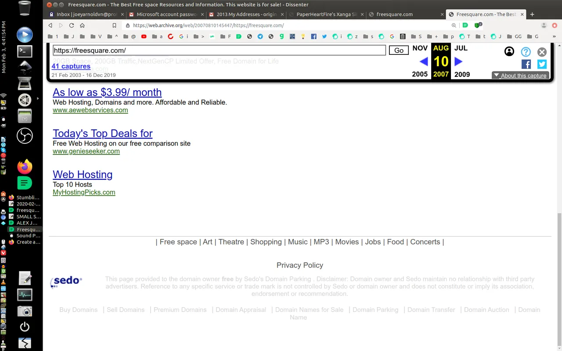This screenshot has width=562, height=351.
Task: Open the Today's Top Deals for link
Action: click(x=103, y=133)
